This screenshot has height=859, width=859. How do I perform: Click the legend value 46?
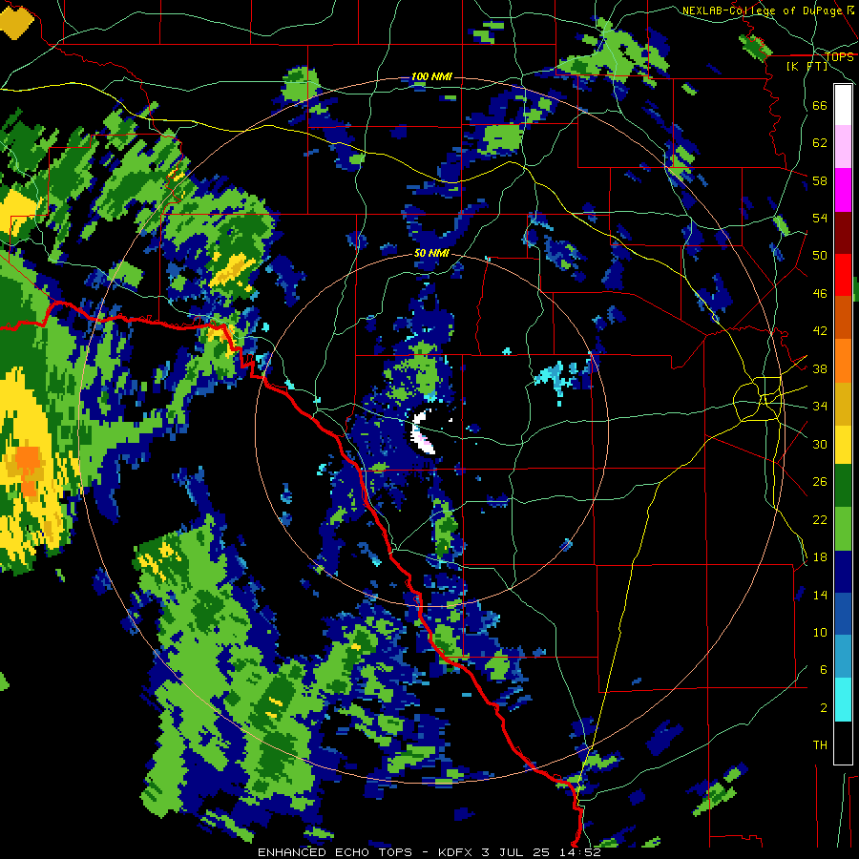pyautogui.click(x=820, y=294)
